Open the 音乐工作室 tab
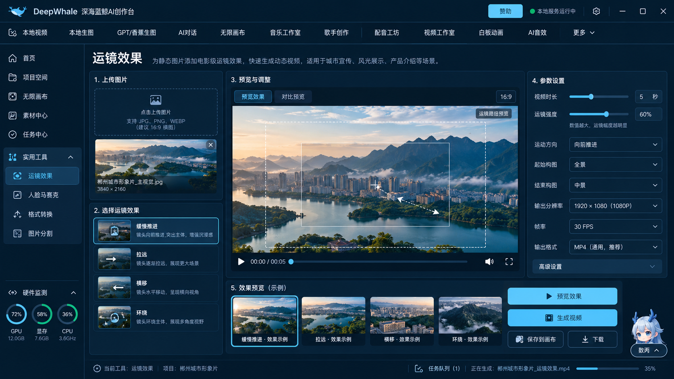The image size is (674, 379). coord(285,33)
